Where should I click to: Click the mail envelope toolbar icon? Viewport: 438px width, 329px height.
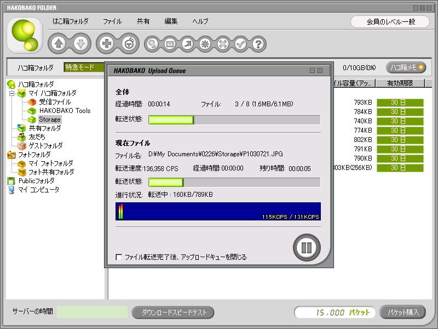[x=170, y=44]
